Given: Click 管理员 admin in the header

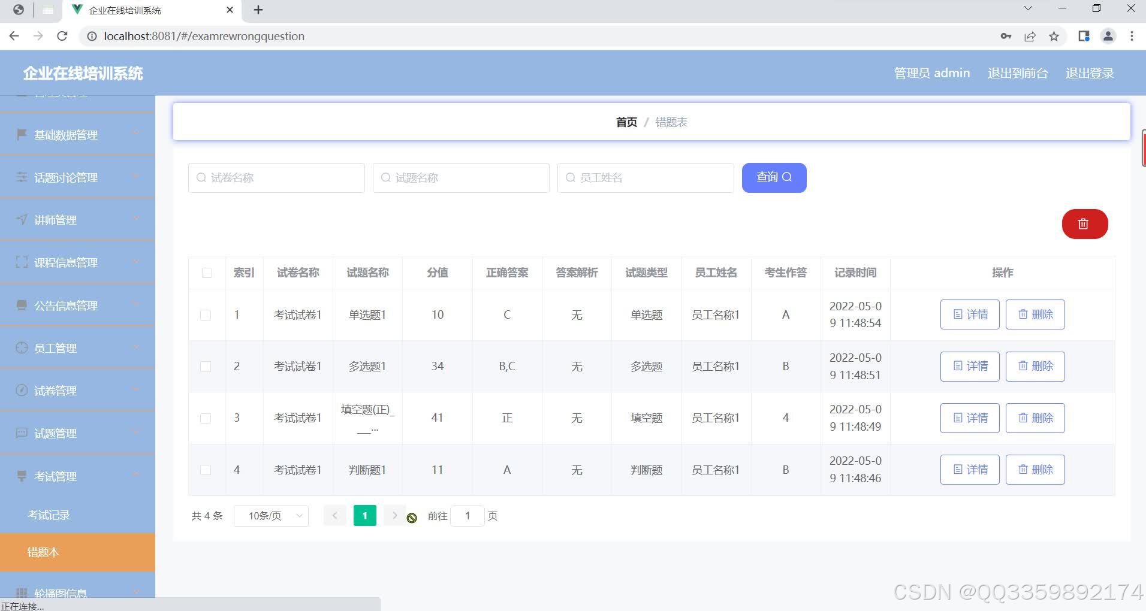Looking at the screenshot, I should pyautogui.click(x=931, y=73).
